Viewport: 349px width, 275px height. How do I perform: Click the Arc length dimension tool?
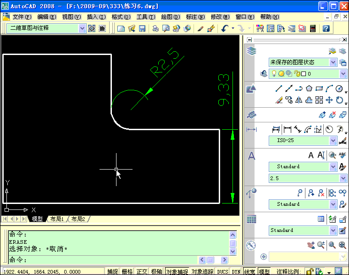(308, 129)
